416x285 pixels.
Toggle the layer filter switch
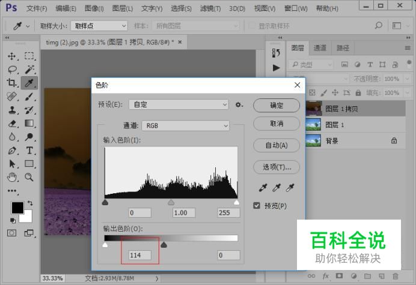click(x=409, y=64)
